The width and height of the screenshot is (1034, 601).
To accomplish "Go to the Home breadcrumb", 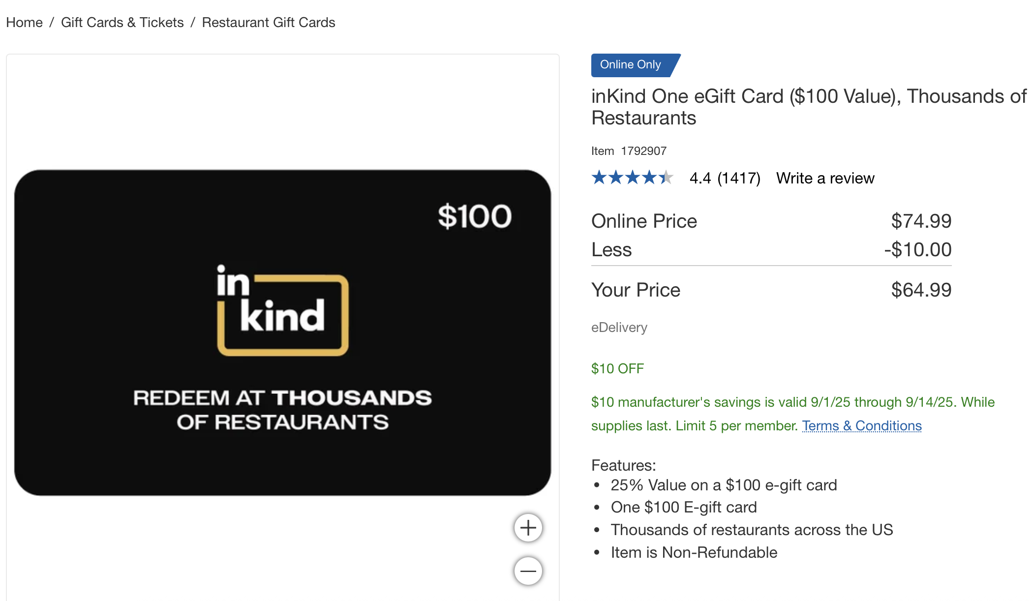I will tap(24, 23).
